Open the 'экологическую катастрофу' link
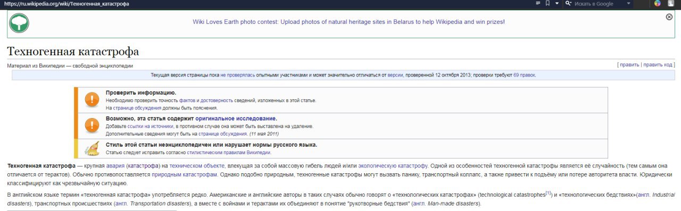Screen dimensions: 681x211 (393, 166)
